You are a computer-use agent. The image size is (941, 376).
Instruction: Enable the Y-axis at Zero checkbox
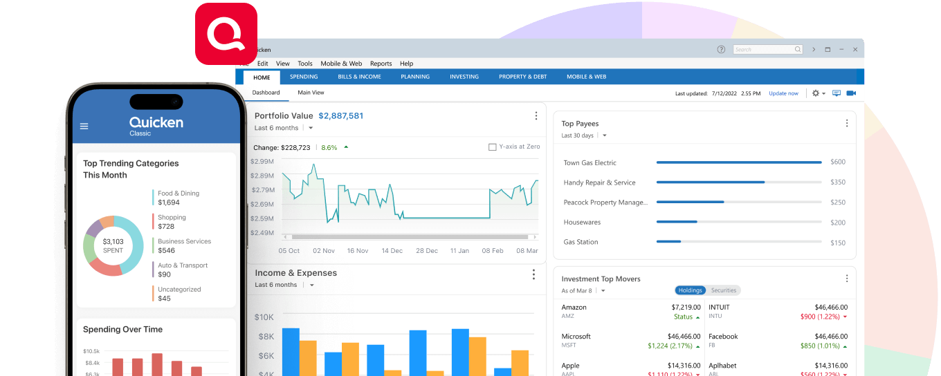coord(493,147)
